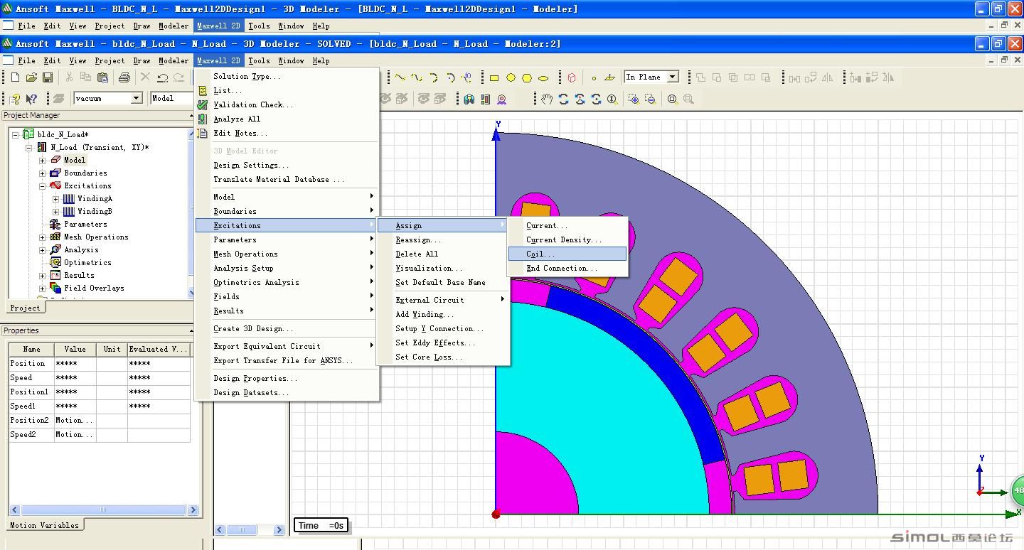
Task: Select Add Winding... in Excitations submenu
Action: 443,314
